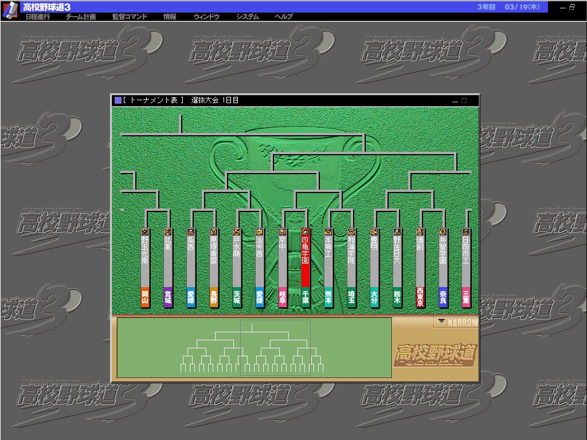Select the 原塚青雲 team name bar
Screen dimensions: 587x440
(214, 261)
